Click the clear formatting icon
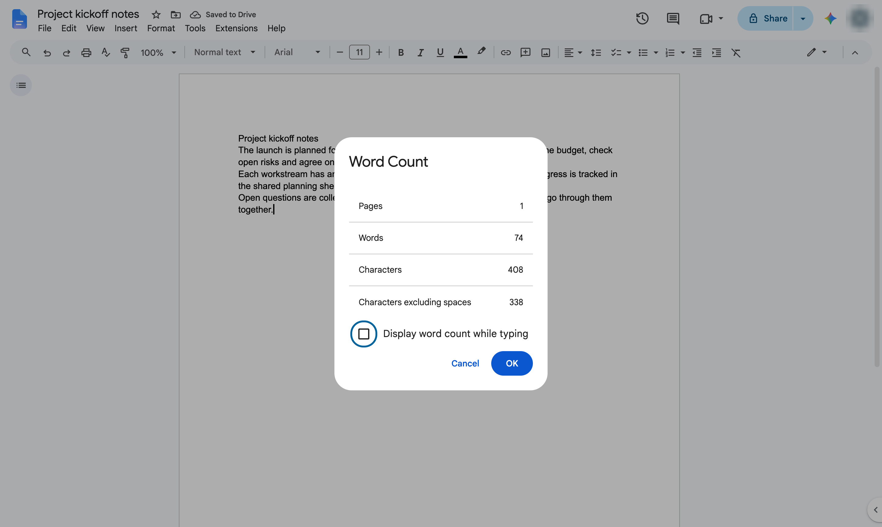882x527 pixels. pyautogui.click(x=736, y=53)
